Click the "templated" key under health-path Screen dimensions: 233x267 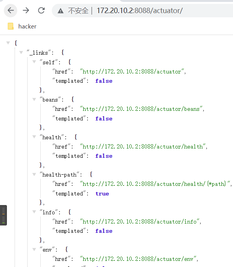pos(69,194)
